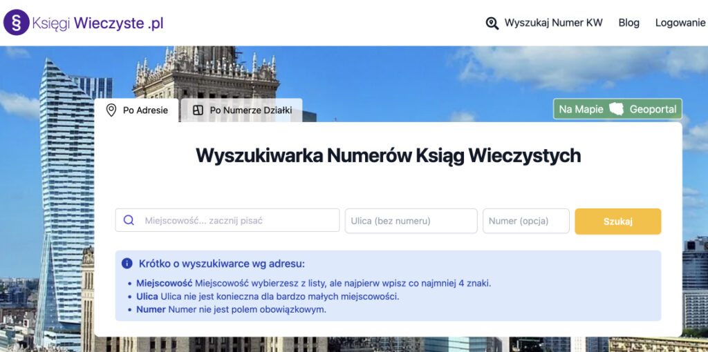Click the magnifier icon beside Wyszukaj Numer KW

point(492,23)
